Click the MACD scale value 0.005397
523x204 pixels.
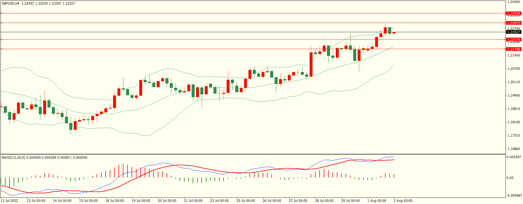tap(514, 157)
